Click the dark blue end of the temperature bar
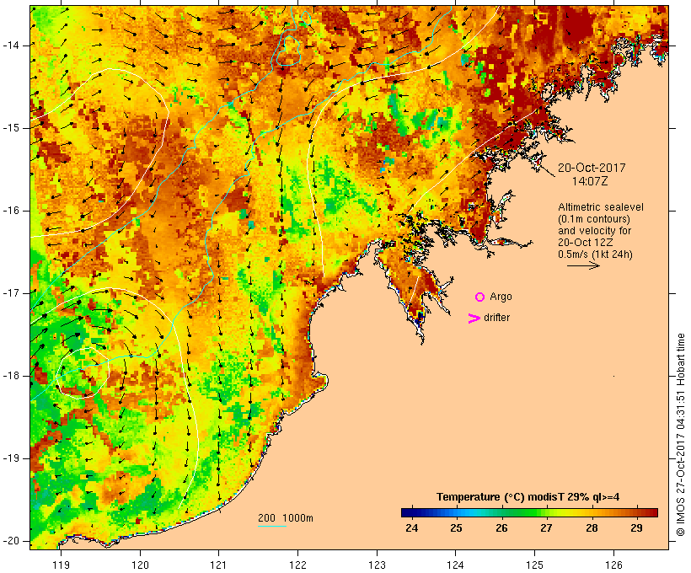 tap(406, 512)
